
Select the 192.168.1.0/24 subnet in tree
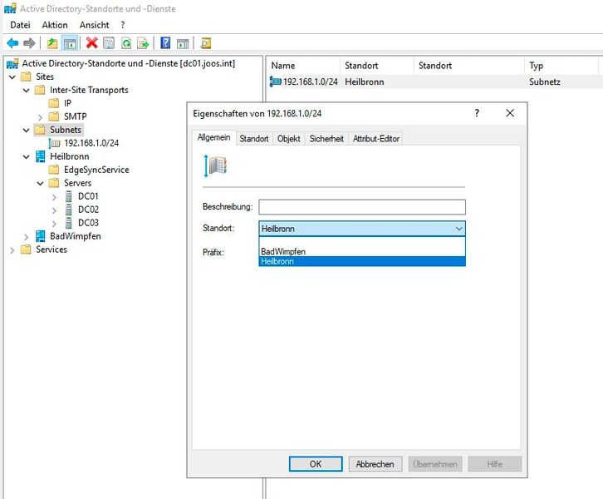pyautogui.click(x=91, y=143)
